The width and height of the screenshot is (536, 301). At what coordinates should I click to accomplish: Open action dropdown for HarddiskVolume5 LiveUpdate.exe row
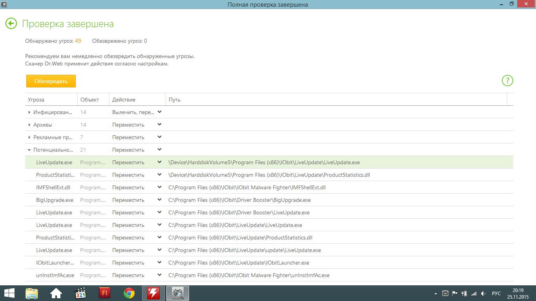click(x=159, y=162)
